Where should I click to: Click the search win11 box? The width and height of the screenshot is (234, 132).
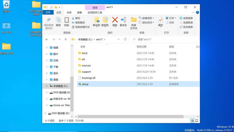pos(164,39)
